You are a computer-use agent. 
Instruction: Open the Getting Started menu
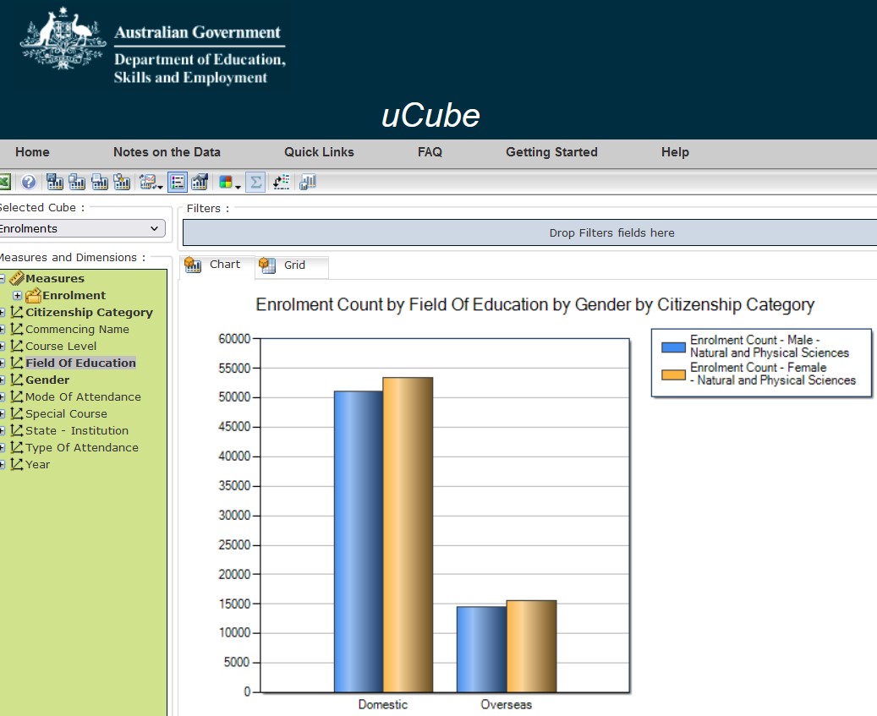[551, 152]
